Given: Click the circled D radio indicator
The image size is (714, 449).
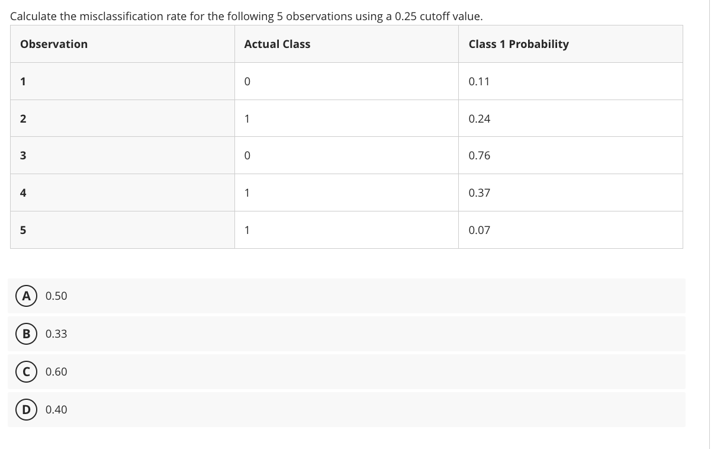Looking at the screenshot, I should [25, 409].
